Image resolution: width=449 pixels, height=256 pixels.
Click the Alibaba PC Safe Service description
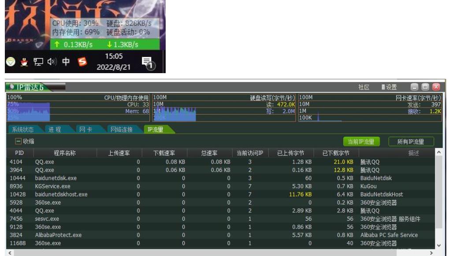pos(389,235)
